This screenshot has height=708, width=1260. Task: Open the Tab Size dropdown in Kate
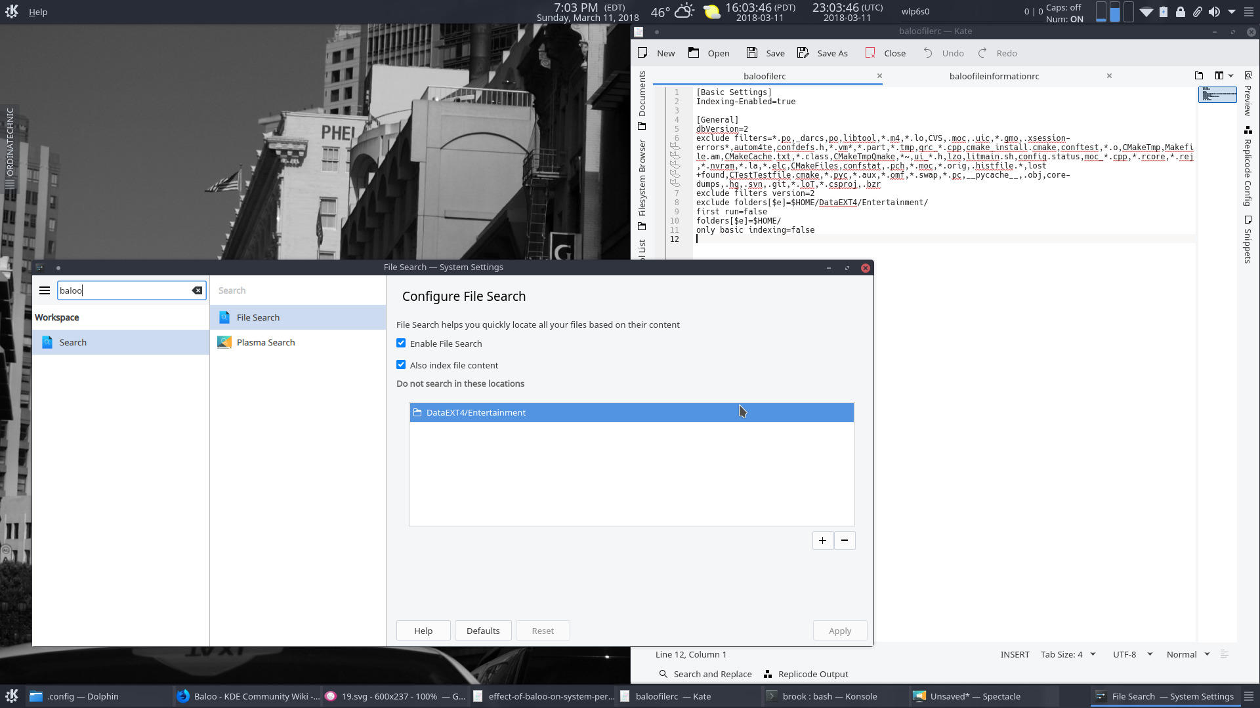click(1068, 654)
